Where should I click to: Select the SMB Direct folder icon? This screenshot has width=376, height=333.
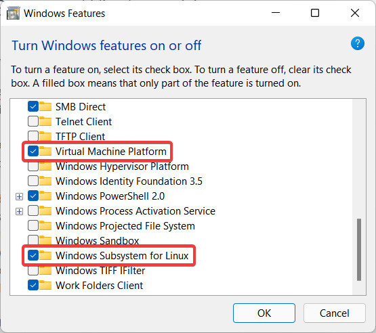tap(45, 107)
